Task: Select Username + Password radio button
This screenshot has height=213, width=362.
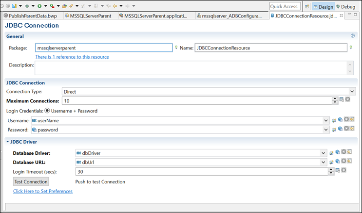Action: (x=48, y=111)
